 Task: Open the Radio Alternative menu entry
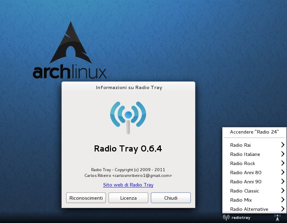tap(254, 209)
